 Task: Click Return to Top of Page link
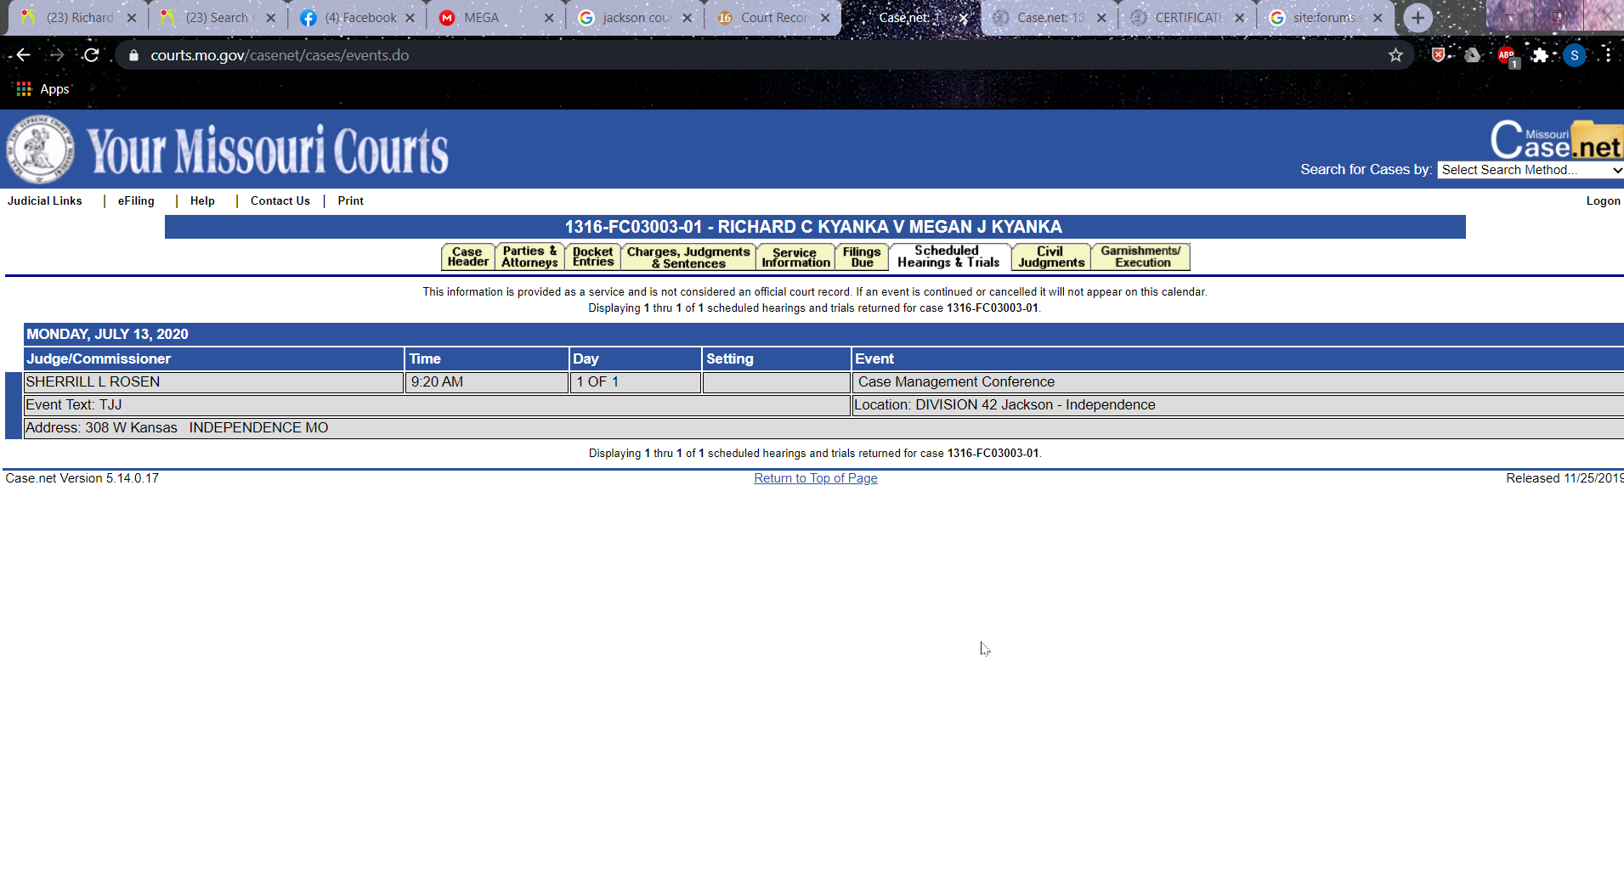pos(816,478)
